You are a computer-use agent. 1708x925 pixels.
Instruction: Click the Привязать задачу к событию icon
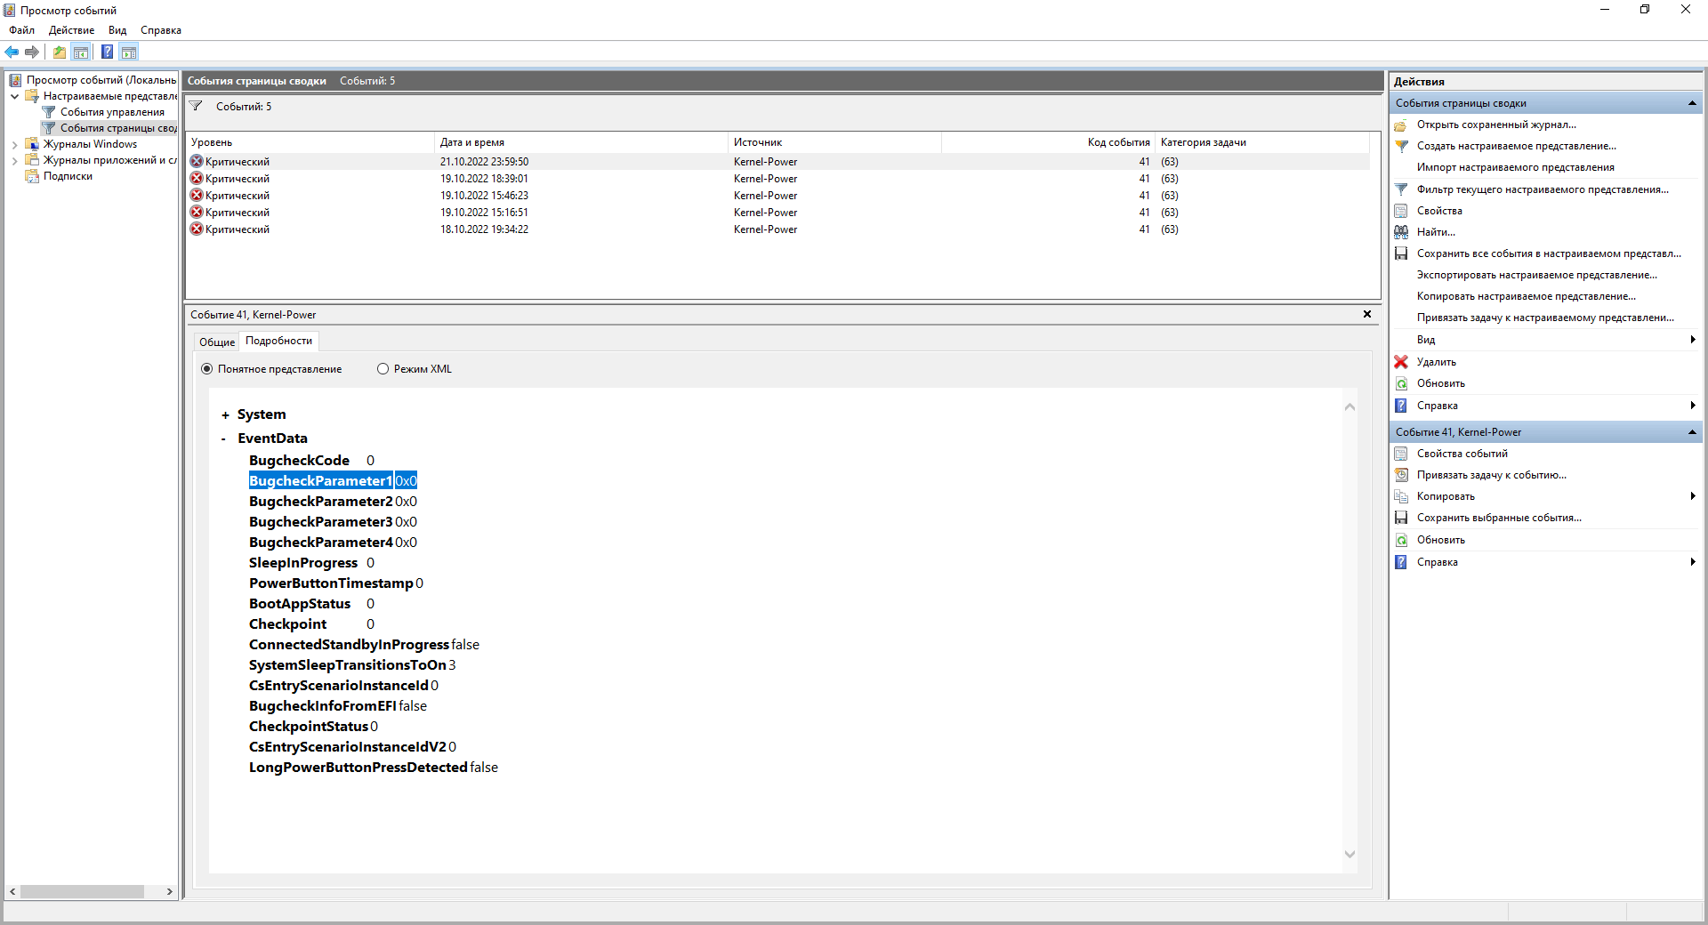1401,475
